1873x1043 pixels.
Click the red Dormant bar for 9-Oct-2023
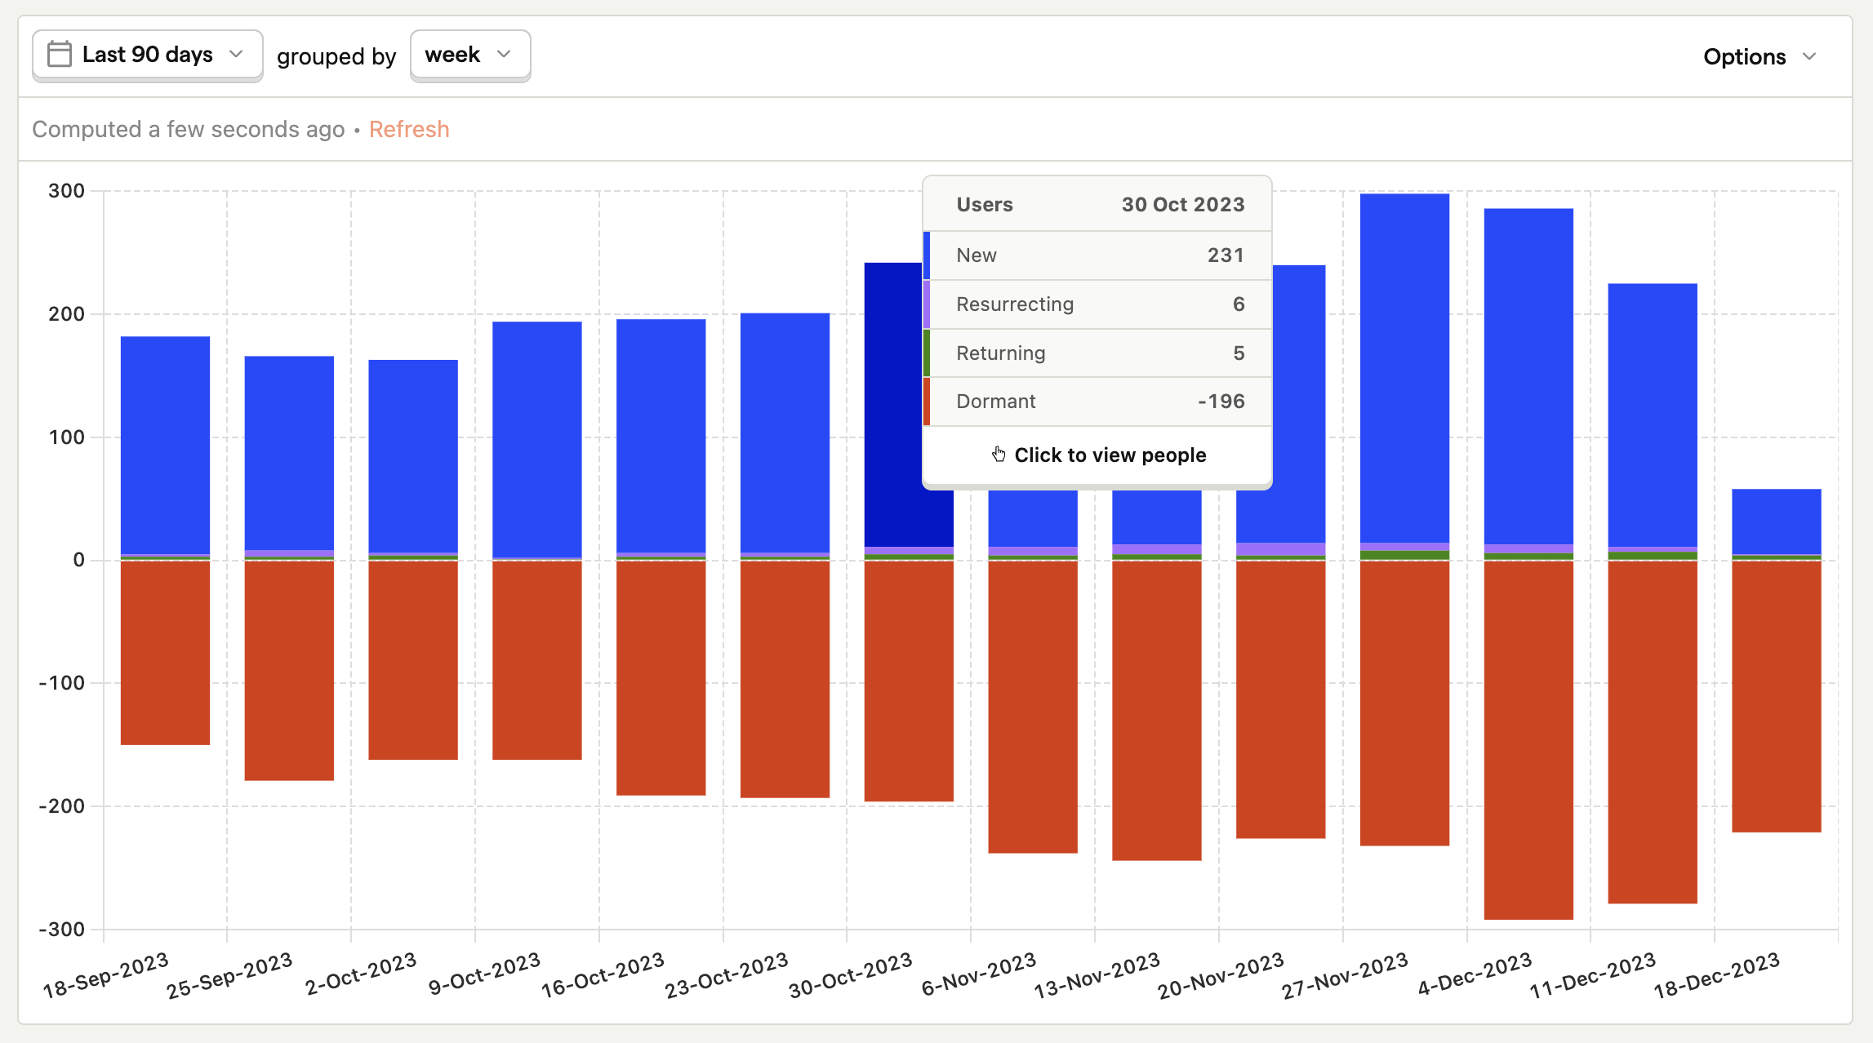pyautogui.click(x=537, y=660)
